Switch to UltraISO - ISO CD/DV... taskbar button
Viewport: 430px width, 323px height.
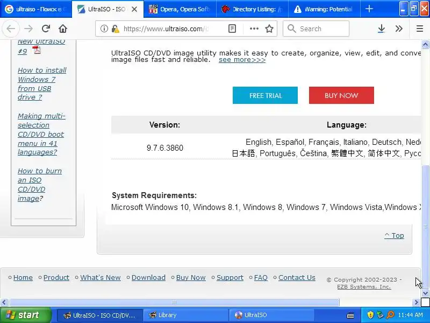point(100,315)
